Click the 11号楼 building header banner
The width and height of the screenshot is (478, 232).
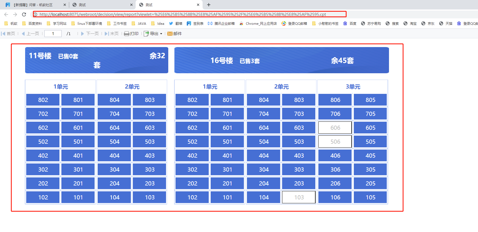(97, 60)
